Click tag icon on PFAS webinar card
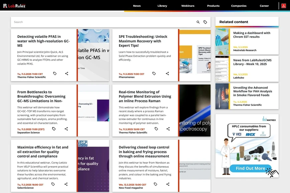Image resolution: width=290 pixels, height=193 pixels. tap(55, 74)
